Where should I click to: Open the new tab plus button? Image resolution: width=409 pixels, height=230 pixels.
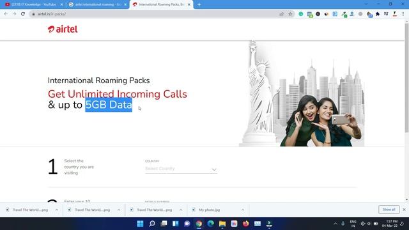[199, 4]
